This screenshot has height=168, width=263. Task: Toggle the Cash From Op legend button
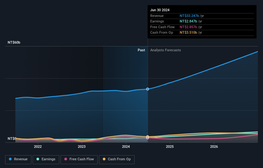pos(117,159)
